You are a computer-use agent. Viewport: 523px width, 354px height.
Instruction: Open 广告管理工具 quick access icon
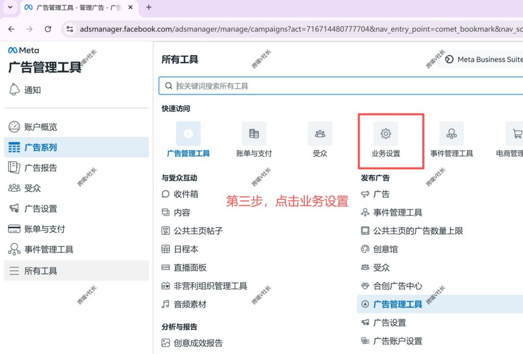click(188, 134)
